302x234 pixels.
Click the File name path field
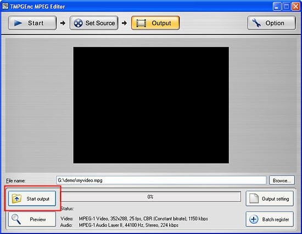(x=161, y=180)
